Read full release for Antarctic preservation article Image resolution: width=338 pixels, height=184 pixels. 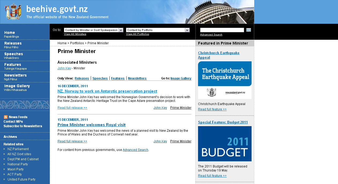coord(72,108)
